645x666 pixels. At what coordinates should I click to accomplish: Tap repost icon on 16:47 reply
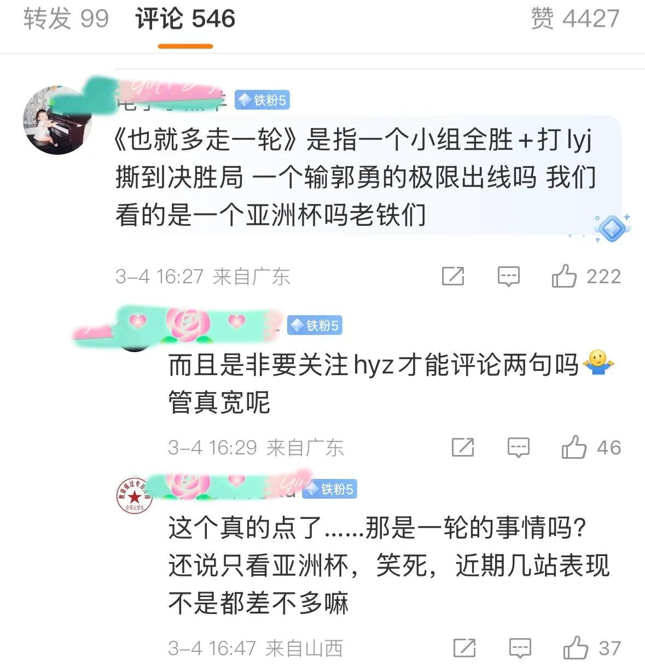(464, 649)
